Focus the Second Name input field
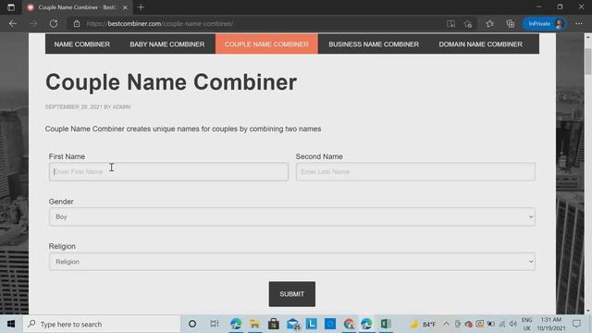Image resolution: width=592 pixels, height=333 pixels. pos(415,172)
